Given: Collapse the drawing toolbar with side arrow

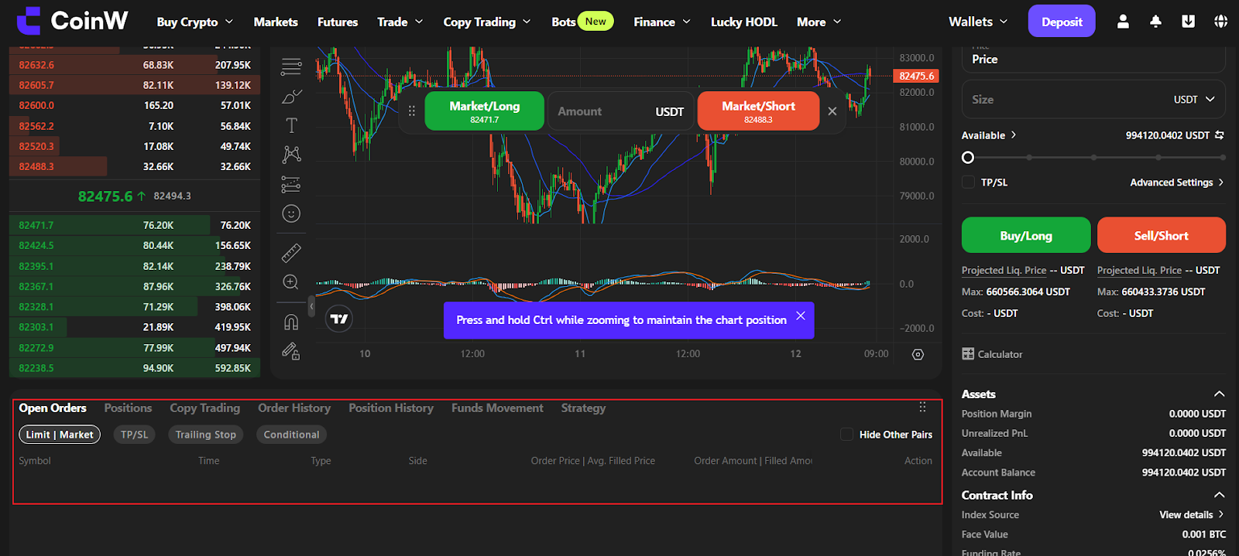Looking at the screenshot, I should pos(311,306).
